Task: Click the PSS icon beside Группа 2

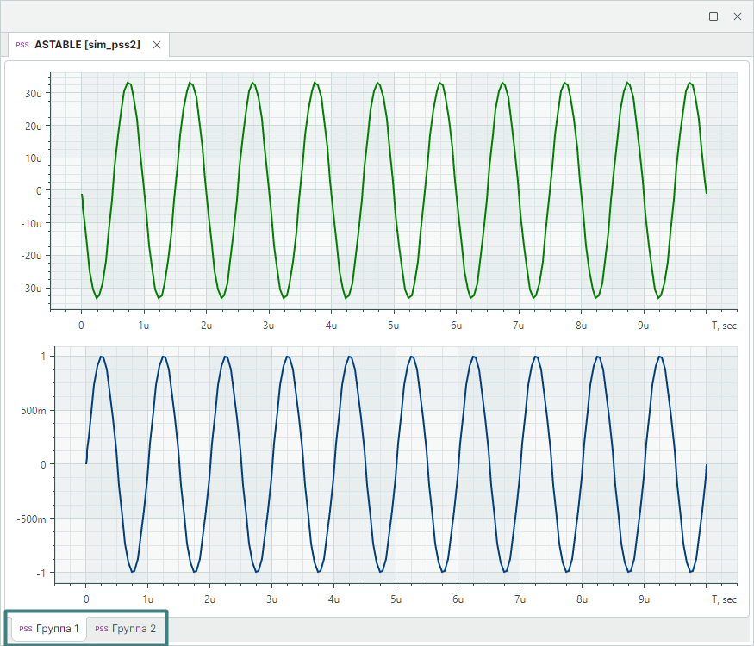Action: pyautogui.click(x=102, y=629)
